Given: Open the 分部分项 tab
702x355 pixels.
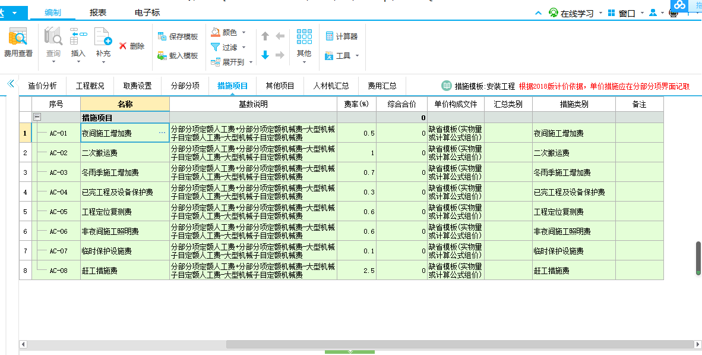Looking at the screenshot, I should [185, 86].
